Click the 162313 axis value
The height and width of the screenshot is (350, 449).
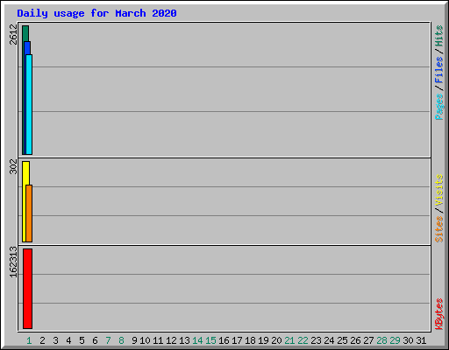click(x=13, y=262)
